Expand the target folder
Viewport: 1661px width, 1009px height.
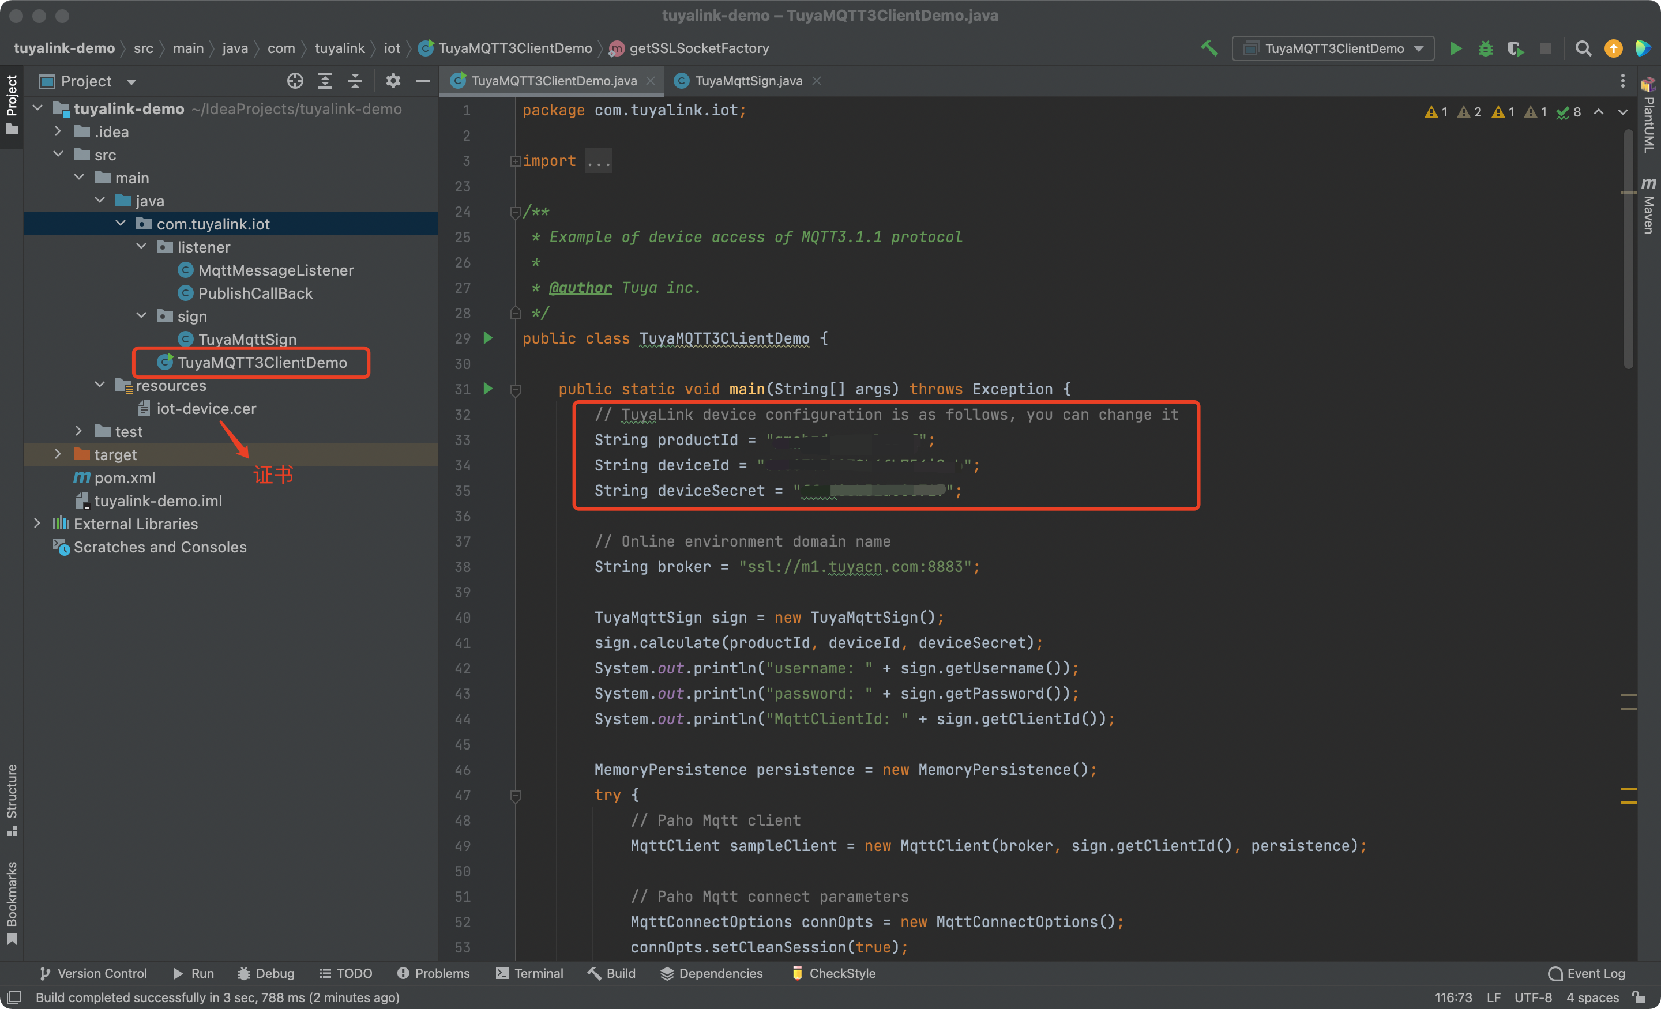pos(59,454)
